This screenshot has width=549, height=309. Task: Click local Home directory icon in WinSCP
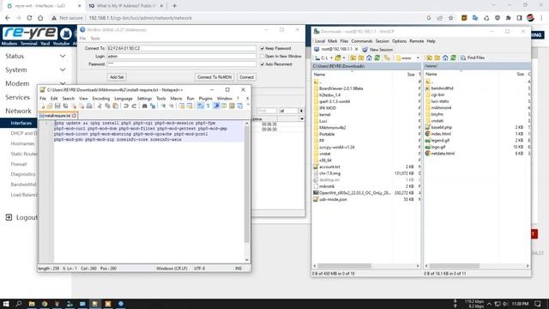pyautogui.click(x=369, y=58)
